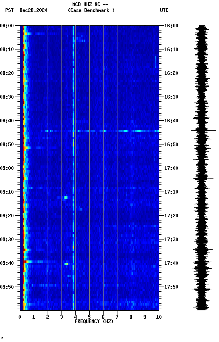The width and height of the screenshot is (219, 342).
Task: Click the large waveform spike near 16:44 UTC
Action: [x=204, y=131]
